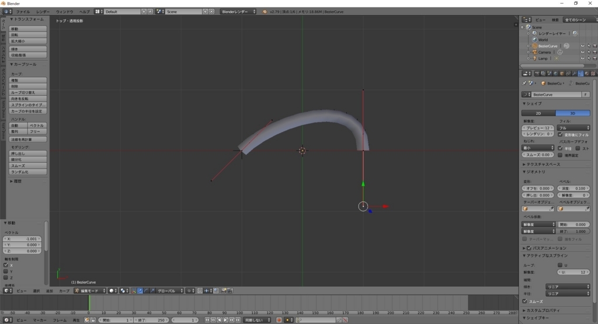Click the 細分化 subdivide button
The image size is (598, 324).
point(28,160)
